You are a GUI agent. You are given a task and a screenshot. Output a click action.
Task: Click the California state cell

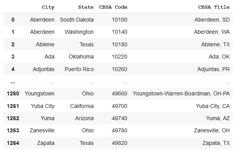[82, 106]
